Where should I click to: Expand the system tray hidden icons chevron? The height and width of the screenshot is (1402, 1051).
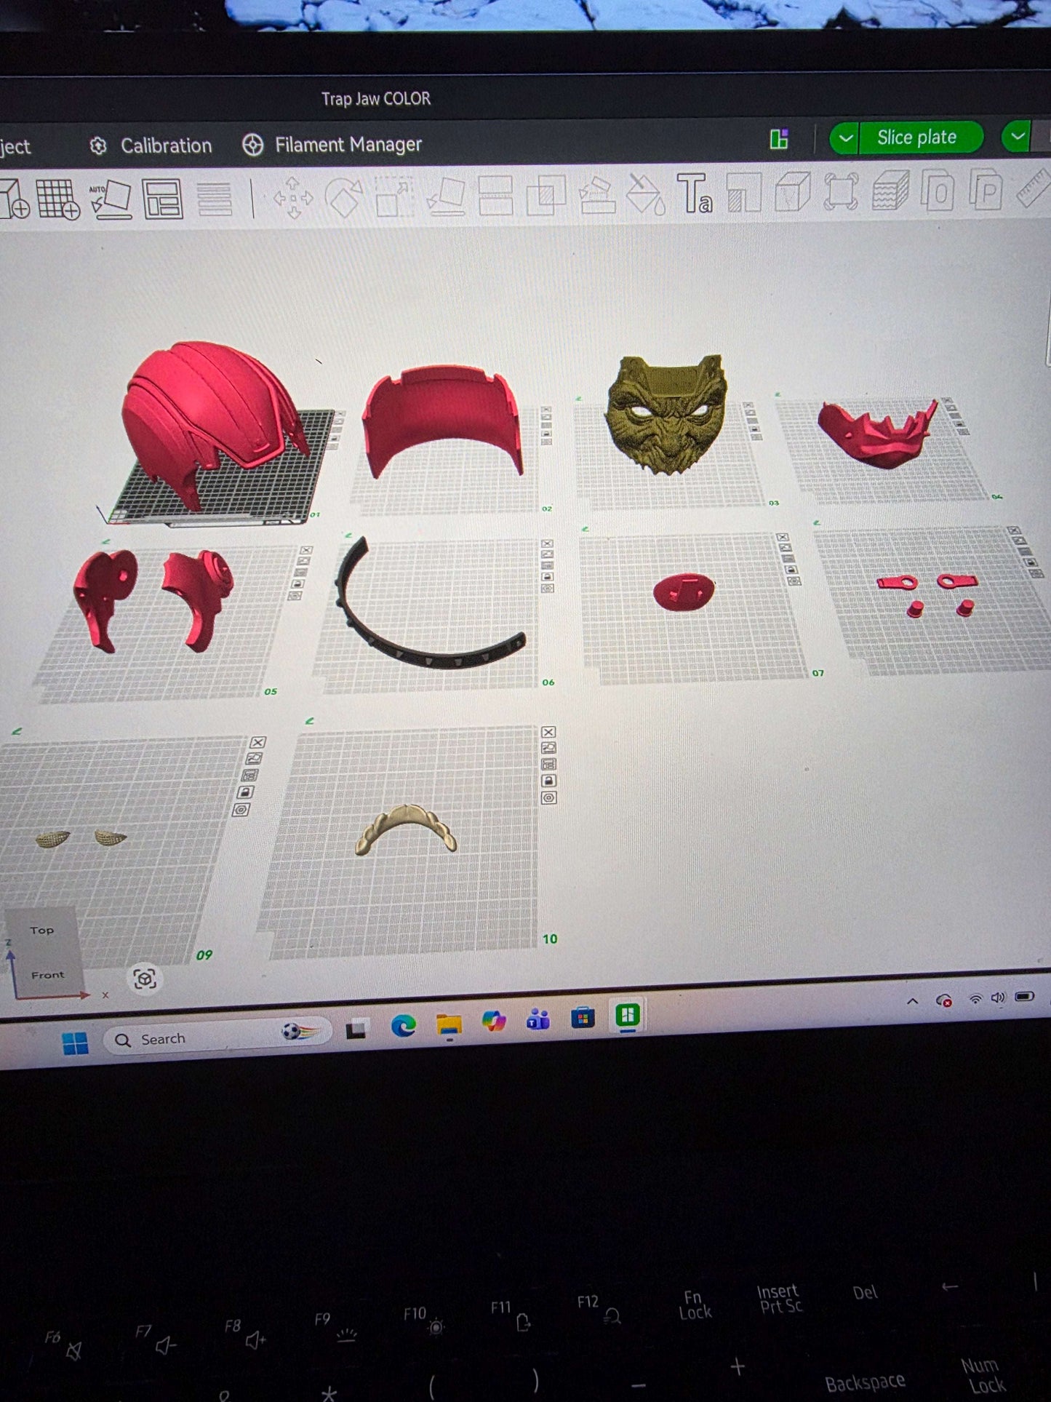click(912, 1001)
